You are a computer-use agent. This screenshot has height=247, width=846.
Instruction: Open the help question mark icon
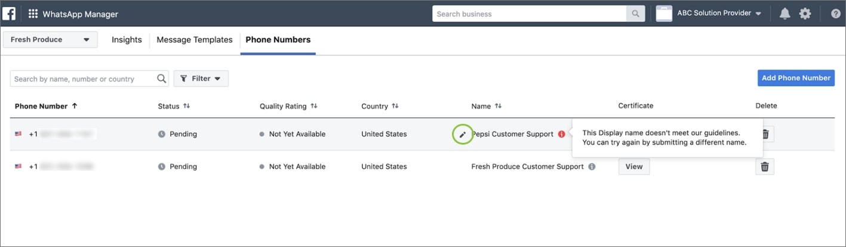click(x=836, y=14)
